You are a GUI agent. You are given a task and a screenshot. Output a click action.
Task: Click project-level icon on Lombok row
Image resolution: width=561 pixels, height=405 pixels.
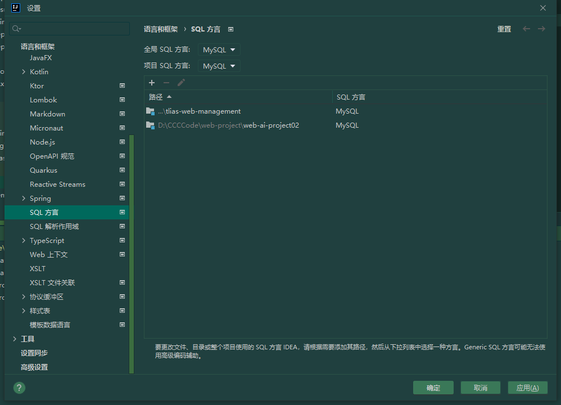pyautogui.click(x=122, y=100)
